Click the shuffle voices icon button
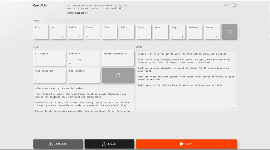 (x=229, y=32)
